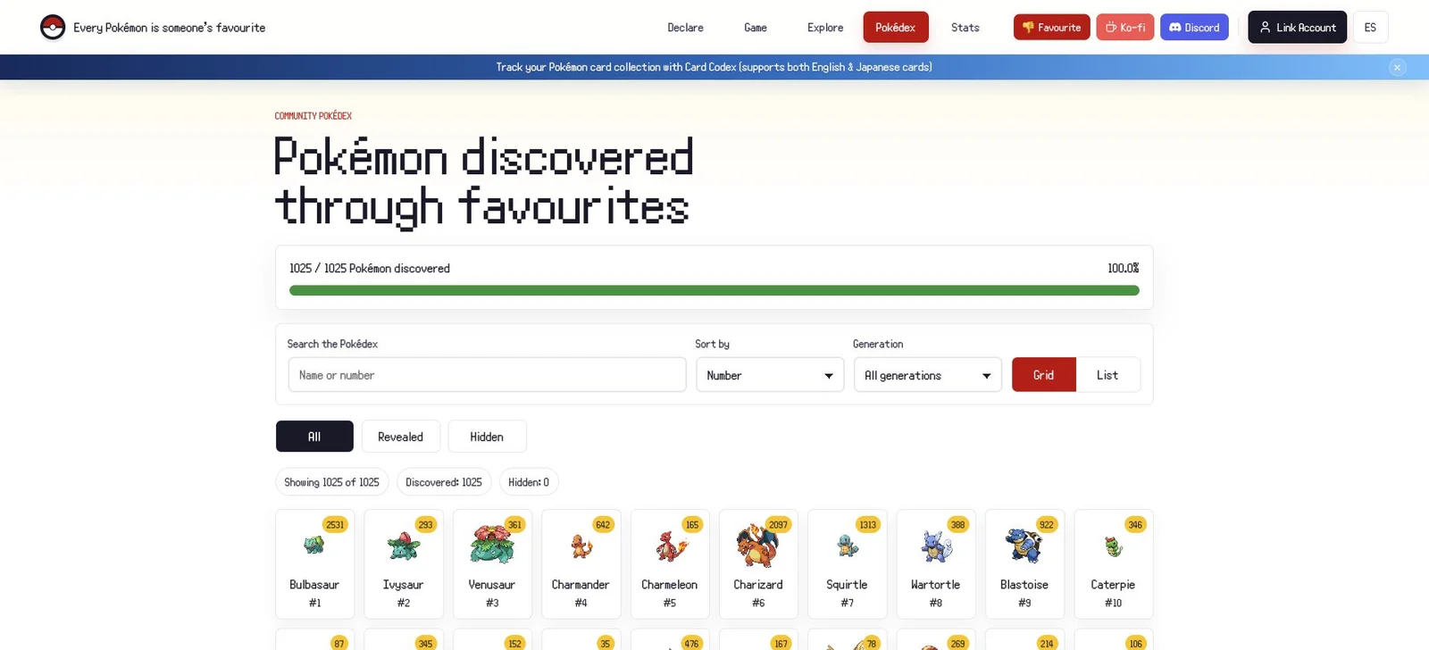Click the Favourite button
Screen dimensions: 1429x650
pos(1052,28)
